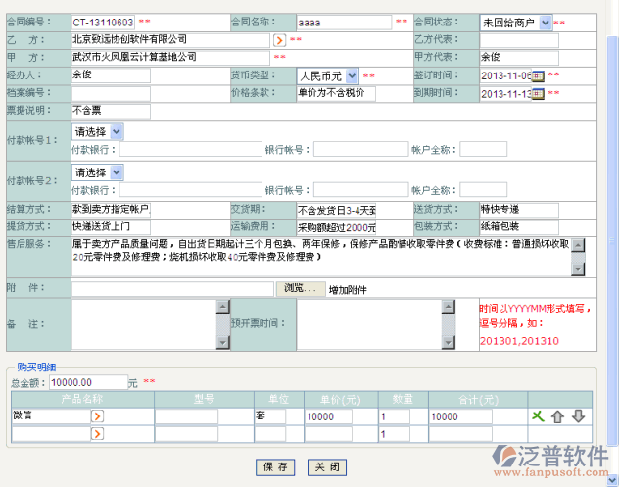Move the 微信 row up
The height and width of the screenshot is (488, 619).
557,416
